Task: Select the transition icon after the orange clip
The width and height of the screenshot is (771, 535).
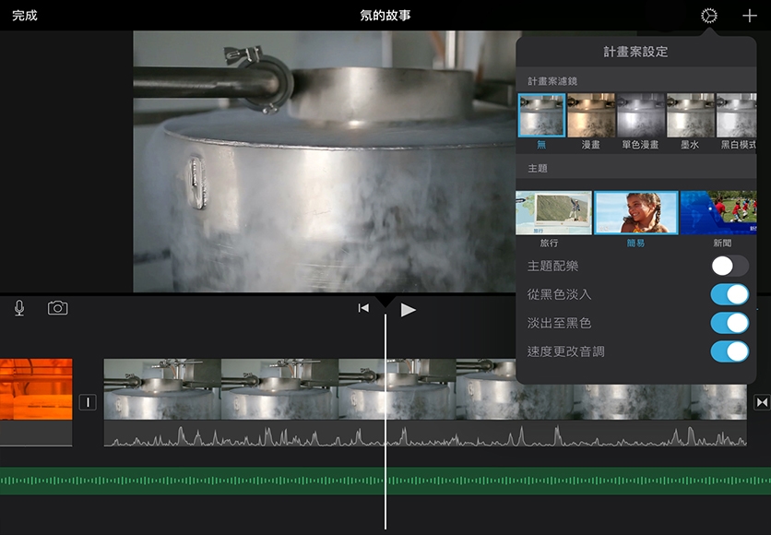Action: [88, 402]
